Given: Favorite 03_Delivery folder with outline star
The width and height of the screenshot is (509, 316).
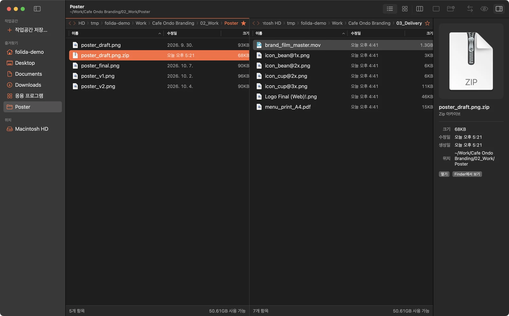Looking at the screenshot, I should (427, 23).
